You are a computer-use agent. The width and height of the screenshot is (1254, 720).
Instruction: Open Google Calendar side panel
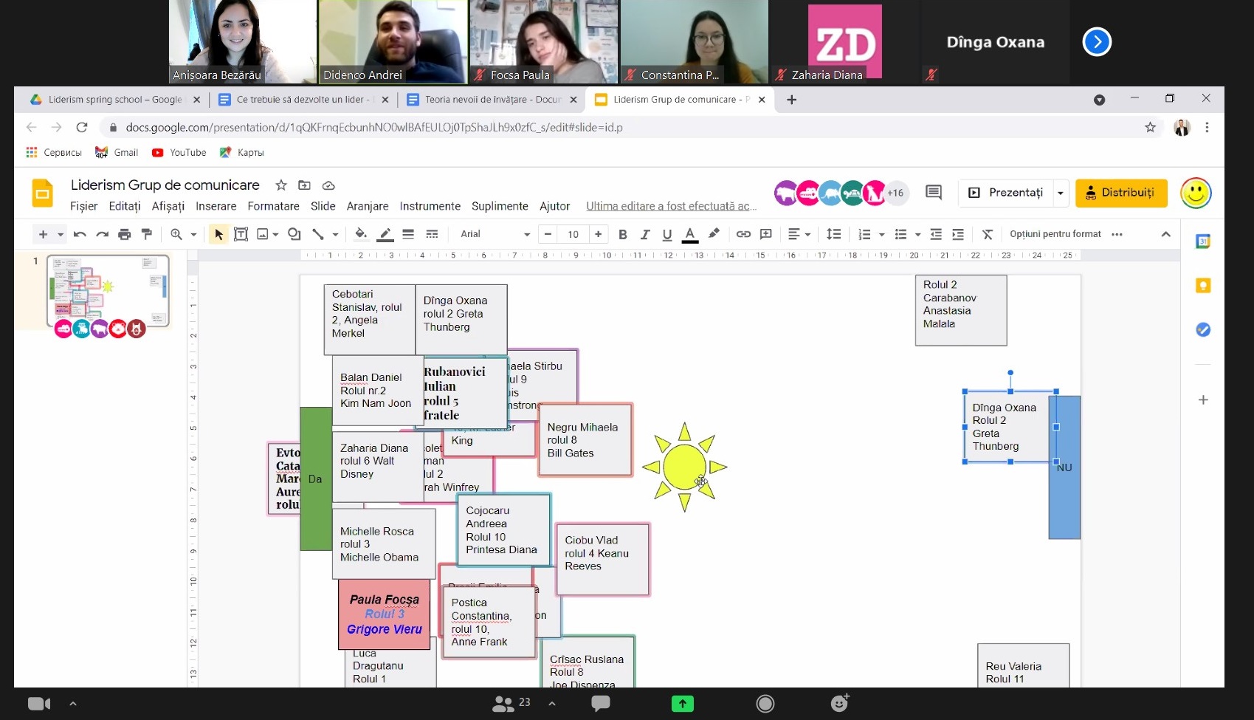1203,241
